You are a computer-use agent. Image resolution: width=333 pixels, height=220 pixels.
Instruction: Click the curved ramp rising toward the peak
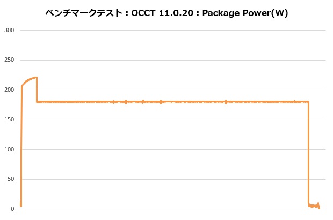(x=27, y=81)
